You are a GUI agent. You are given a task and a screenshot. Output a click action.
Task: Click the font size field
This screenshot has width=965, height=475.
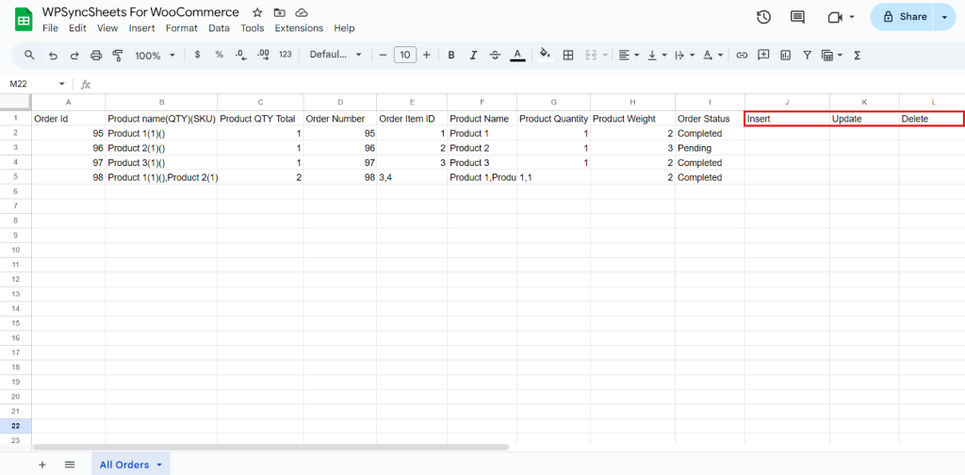pos(405,55)
